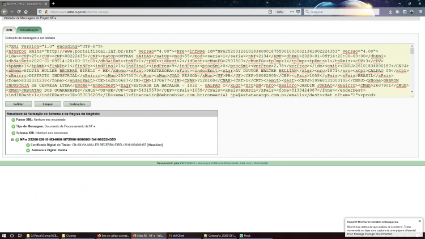Open Task View on taskbar

click(x=20, y=236)
